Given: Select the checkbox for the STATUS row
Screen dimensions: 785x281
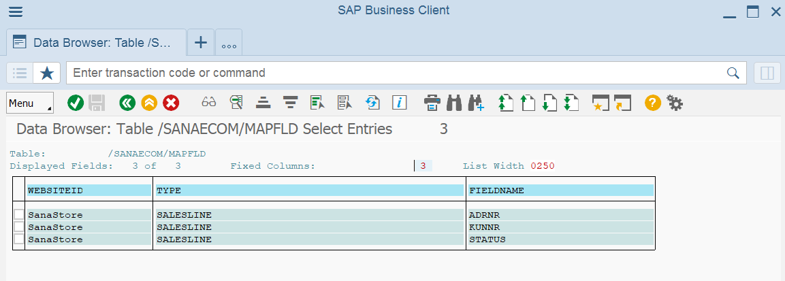Looking at the screenshot, I should [18, 239].
